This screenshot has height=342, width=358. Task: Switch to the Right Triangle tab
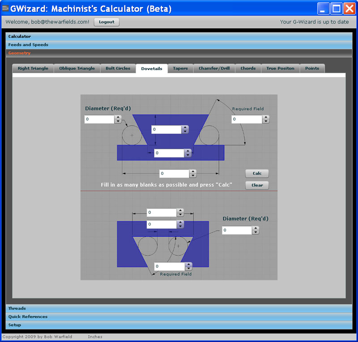(x=33, y=68)
